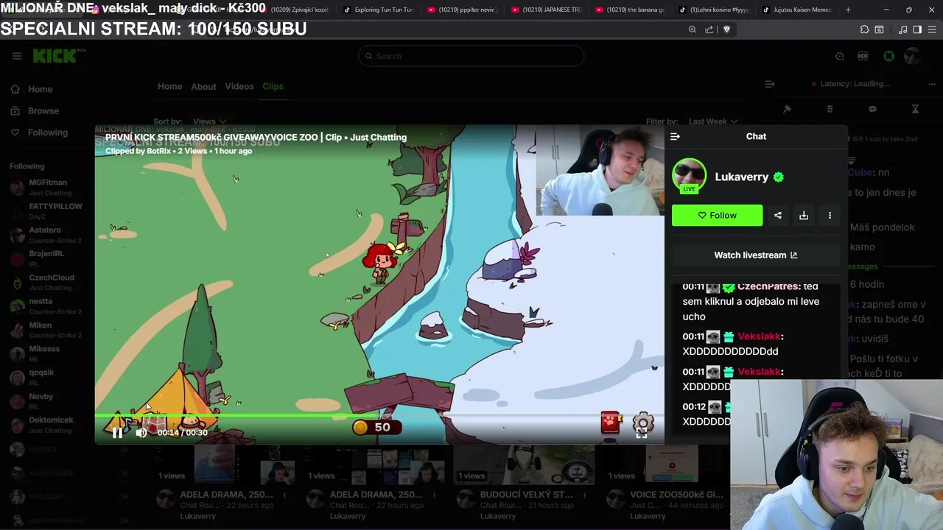Click the pinned message icon in chat
This screenshot has width=943, height=530.
pyautogui.click(x=787, y=109)
